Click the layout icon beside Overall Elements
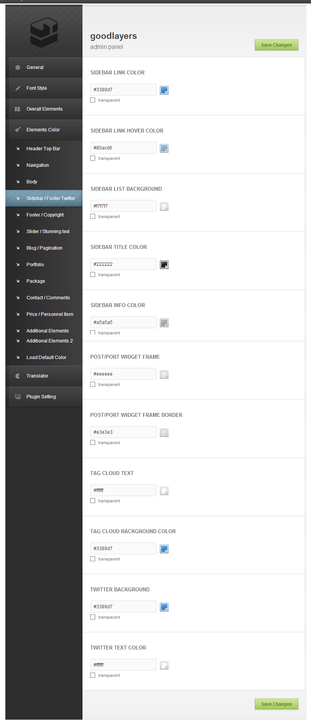The height and width of the screenshot is (720, 311). pyautogui.click(x=18, y=109)
